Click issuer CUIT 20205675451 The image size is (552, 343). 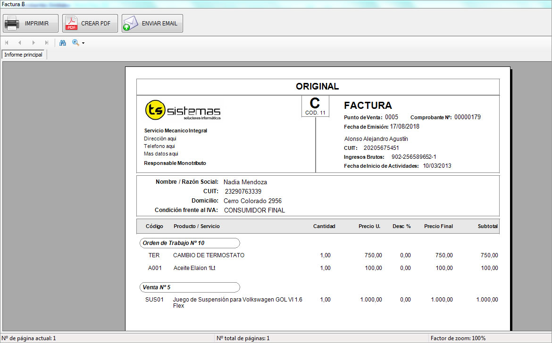point(381,148)
